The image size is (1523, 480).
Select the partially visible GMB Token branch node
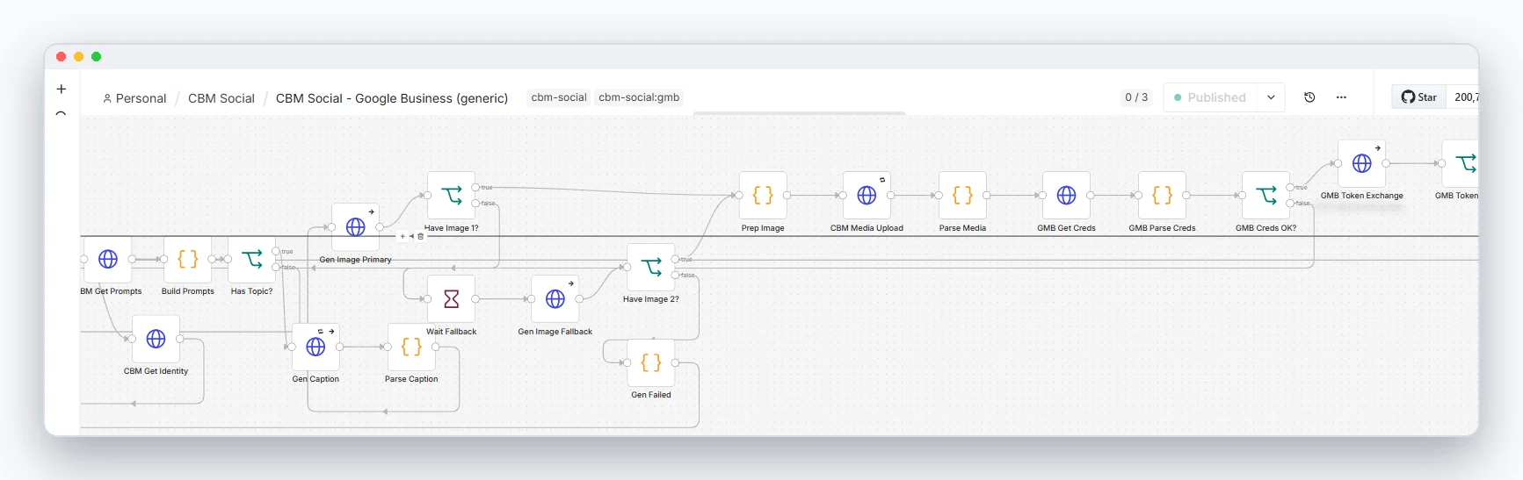[1461, 163]
